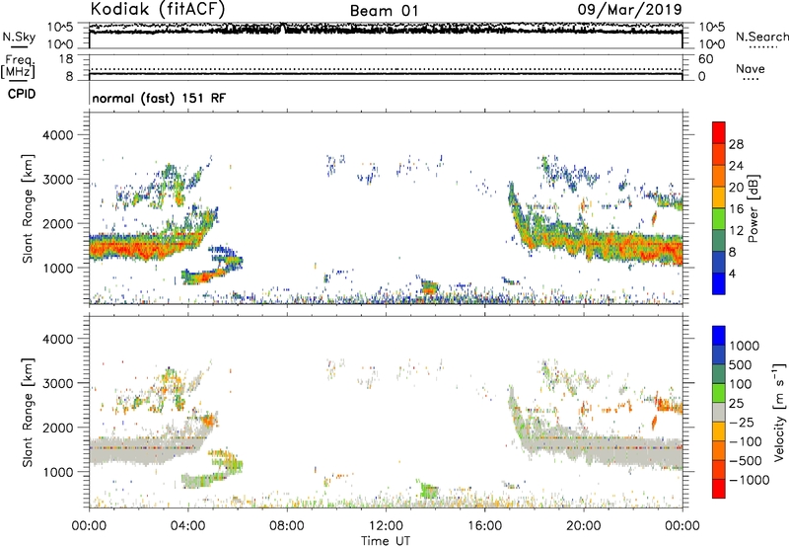The width and height of the screenshot is (789, 547).
Task: Click the '-25' velocity scale tick
Action: [x=742, y=422]
